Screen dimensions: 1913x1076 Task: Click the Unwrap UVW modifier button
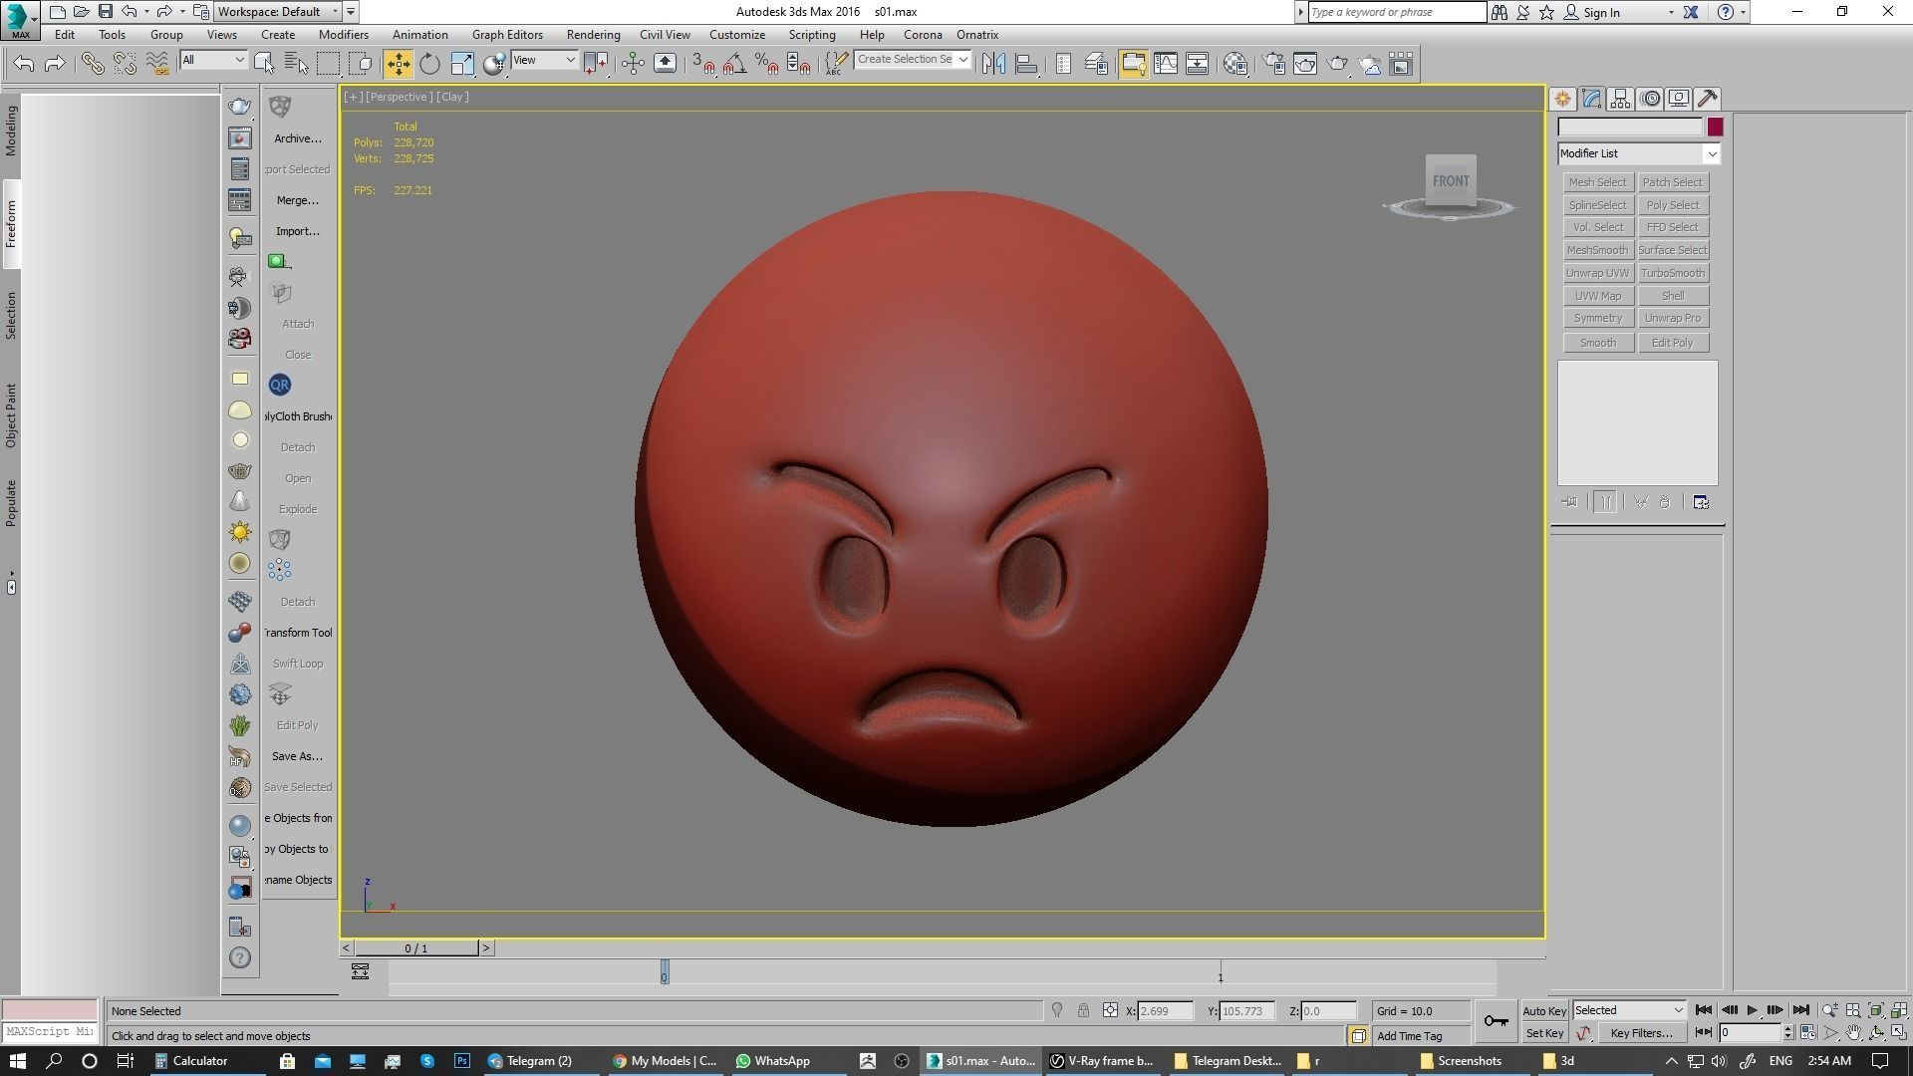click(1597, 273)
